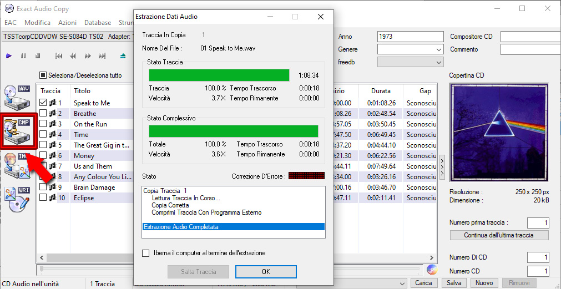Image resolution: width=561 pixels, height=289 pixels.
Task: Open the Database menu
Action: coord(98,23)
